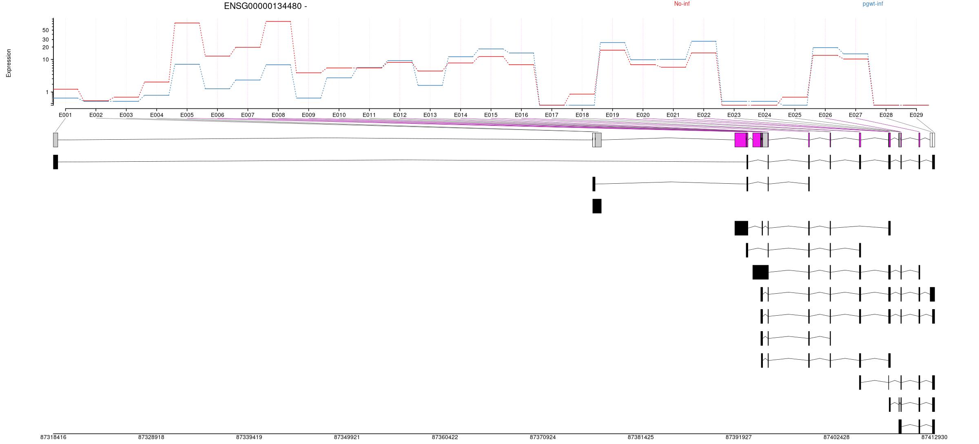Click the red expression peak above E008
Image resolution: width=979 pixels, height=444 pixels.
278,21
